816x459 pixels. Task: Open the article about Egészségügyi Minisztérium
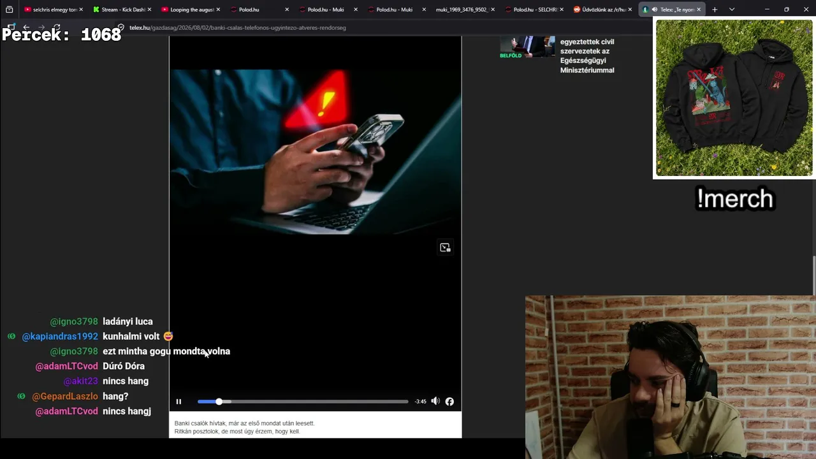(x=587, y=56)
